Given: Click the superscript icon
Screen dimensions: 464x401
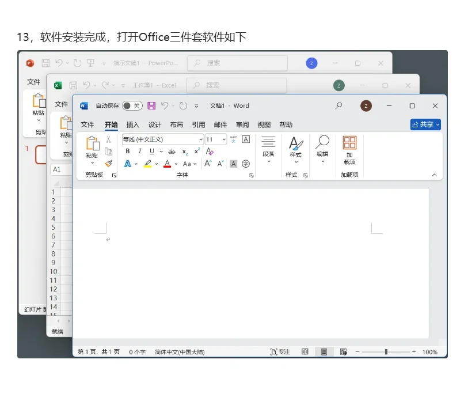Looking at the screenshot, I should coord(197,152).
